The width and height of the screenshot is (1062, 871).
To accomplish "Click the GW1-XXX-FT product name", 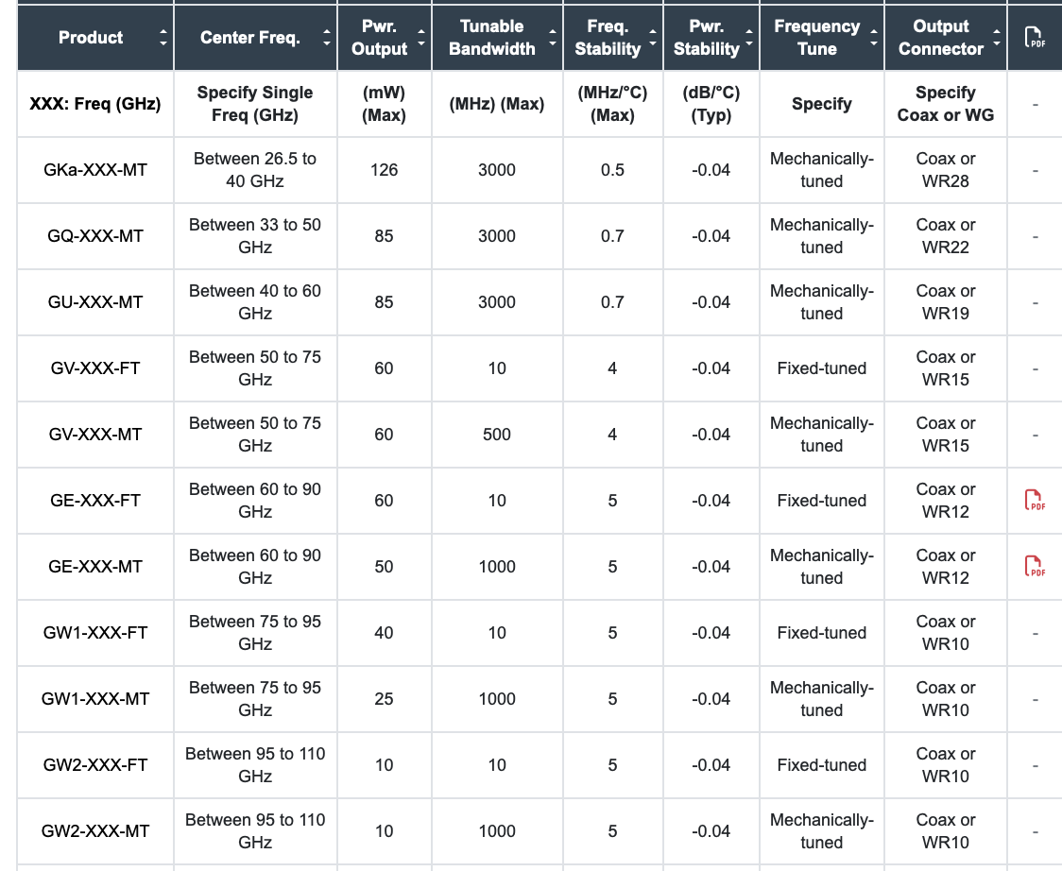I will (x=95, y=633).
